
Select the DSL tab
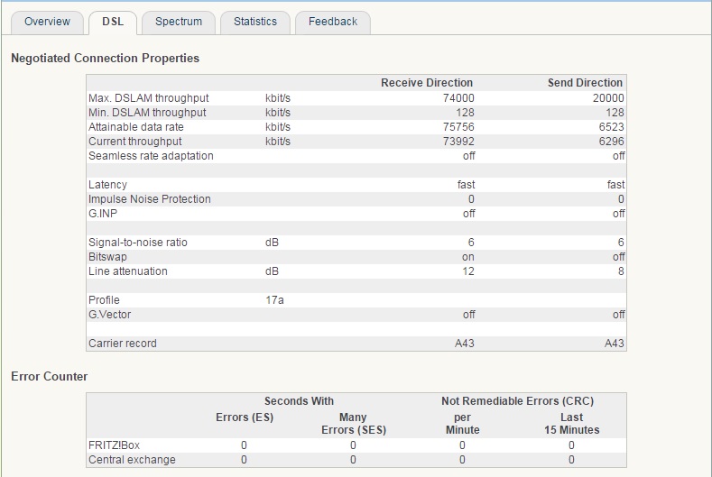pyautogui.click(x=113, y=22)
